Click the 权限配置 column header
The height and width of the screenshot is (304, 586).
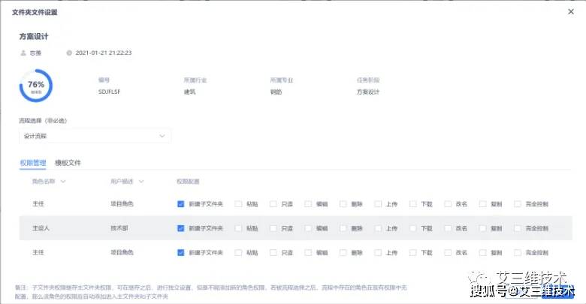[188, 182]
